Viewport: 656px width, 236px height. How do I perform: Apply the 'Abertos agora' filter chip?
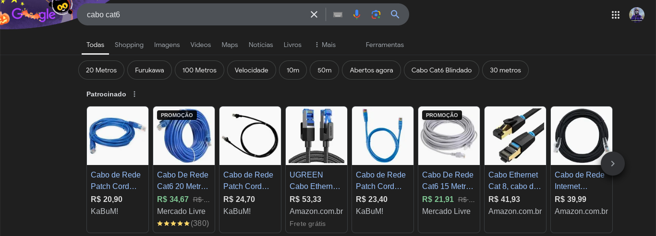(371, 70)
